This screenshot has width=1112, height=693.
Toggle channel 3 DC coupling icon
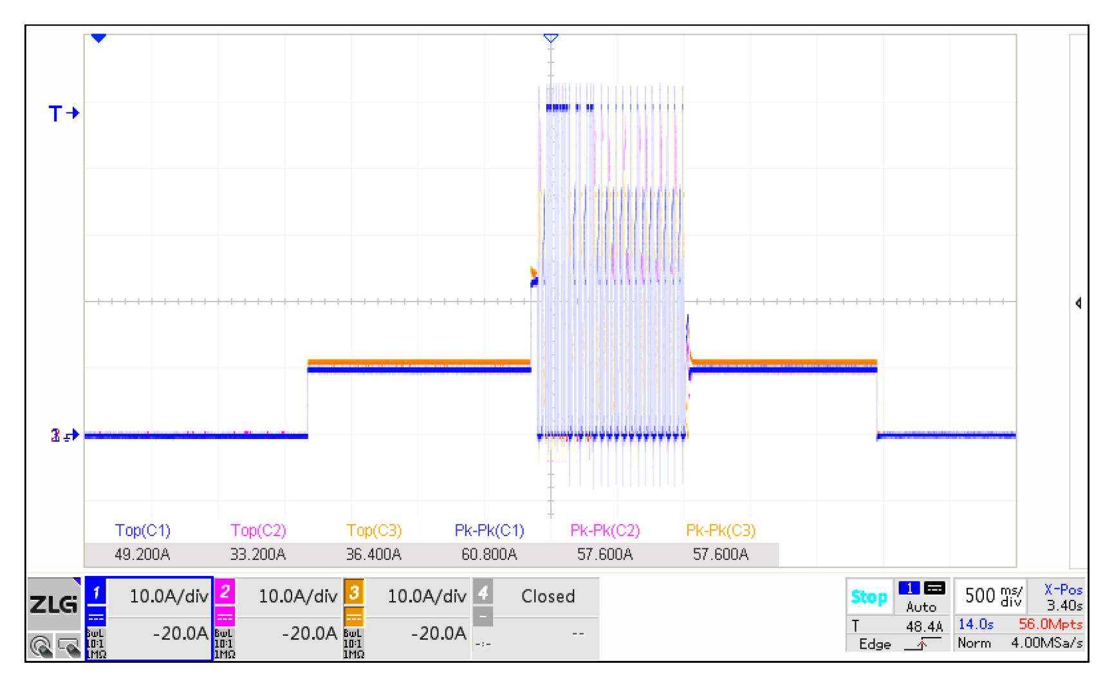(354, 617)
